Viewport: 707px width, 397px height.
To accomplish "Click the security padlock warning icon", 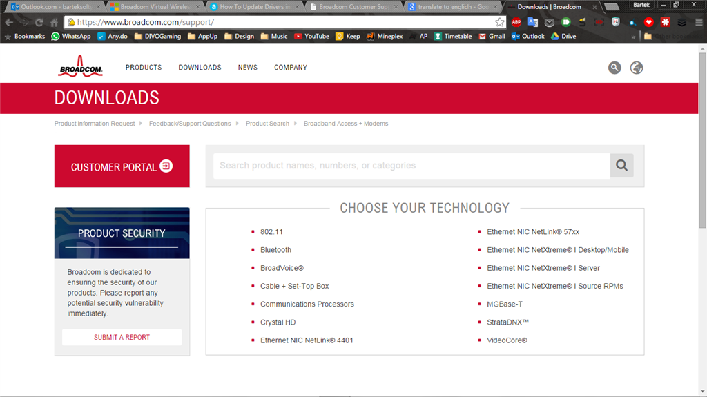I will tap(71, 22).
